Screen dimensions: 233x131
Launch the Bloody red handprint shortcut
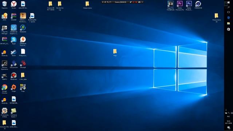click(x=23, y=64)
